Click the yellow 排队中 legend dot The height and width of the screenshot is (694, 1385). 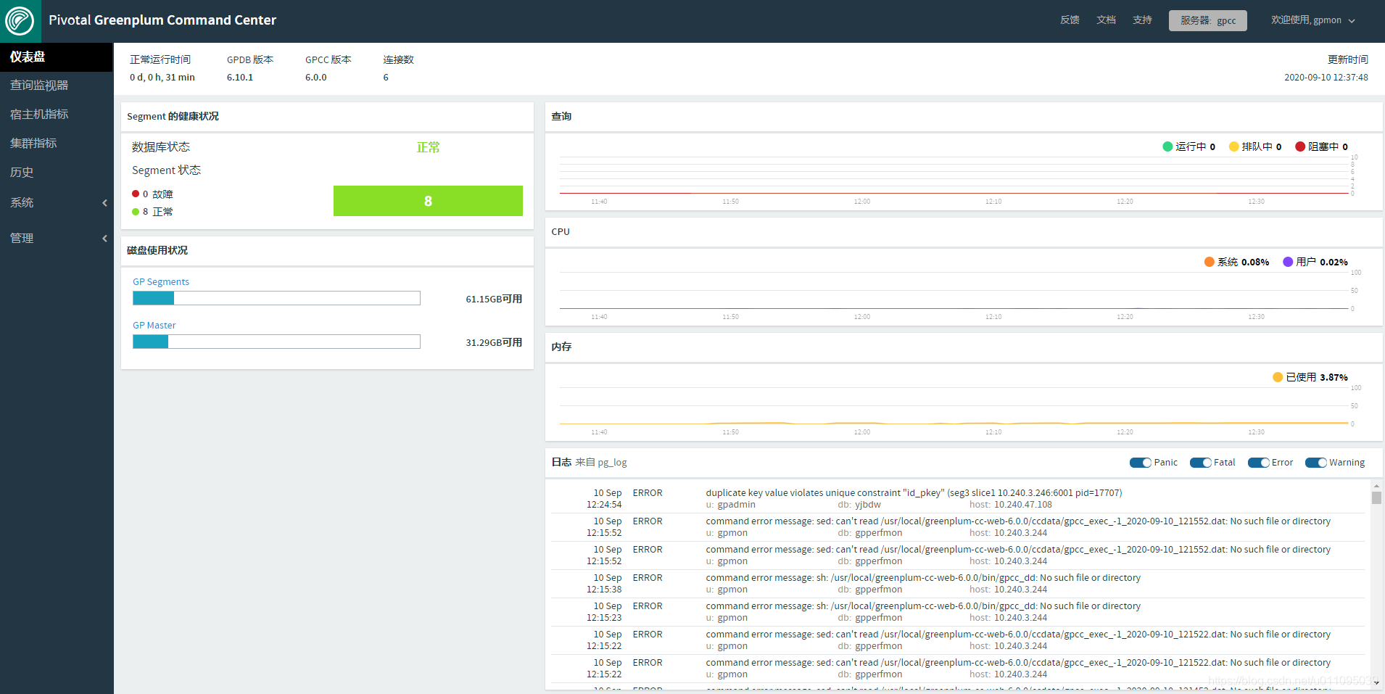click(1234, 146)
